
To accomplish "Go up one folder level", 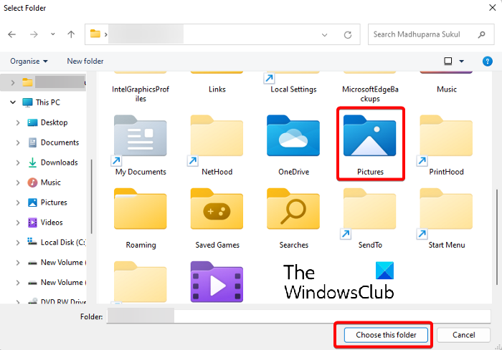I will pyautogui.click(x=71, y=34).
